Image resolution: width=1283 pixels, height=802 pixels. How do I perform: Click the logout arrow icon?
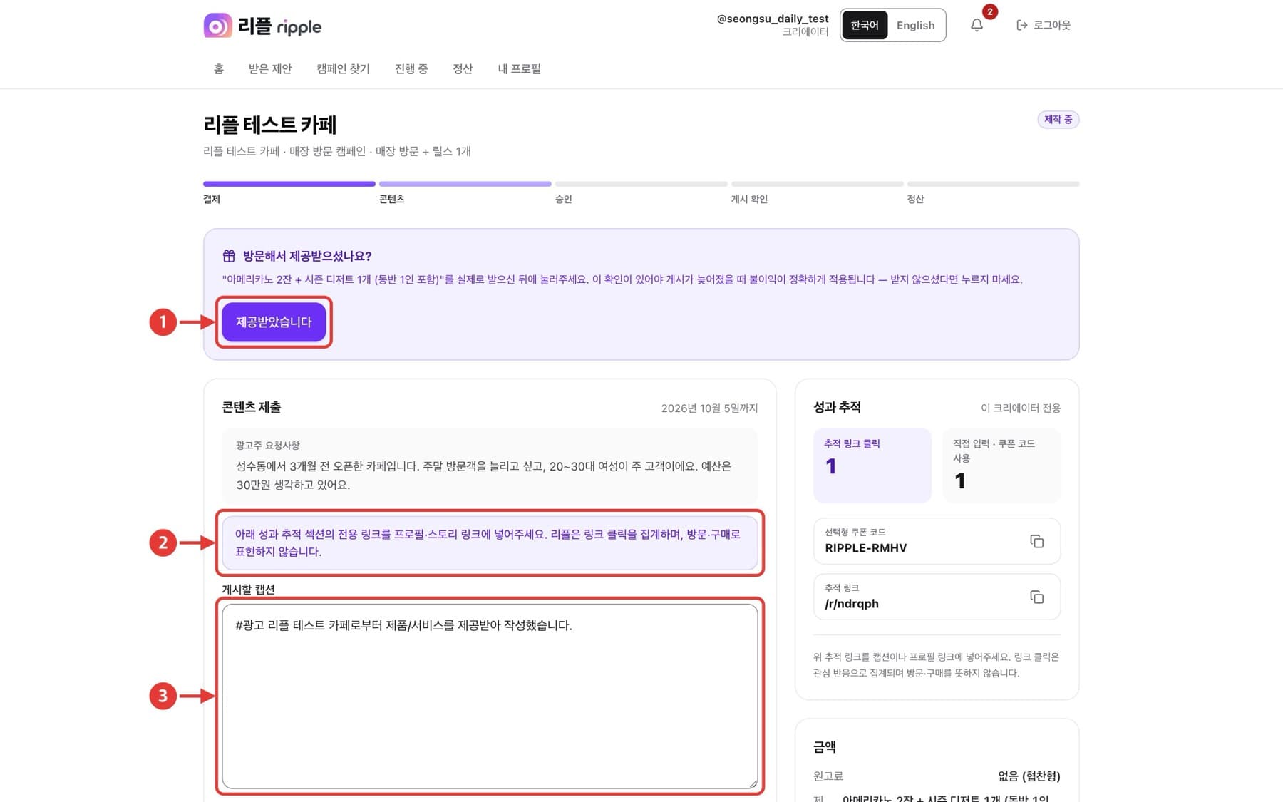tap(1021, 25)
